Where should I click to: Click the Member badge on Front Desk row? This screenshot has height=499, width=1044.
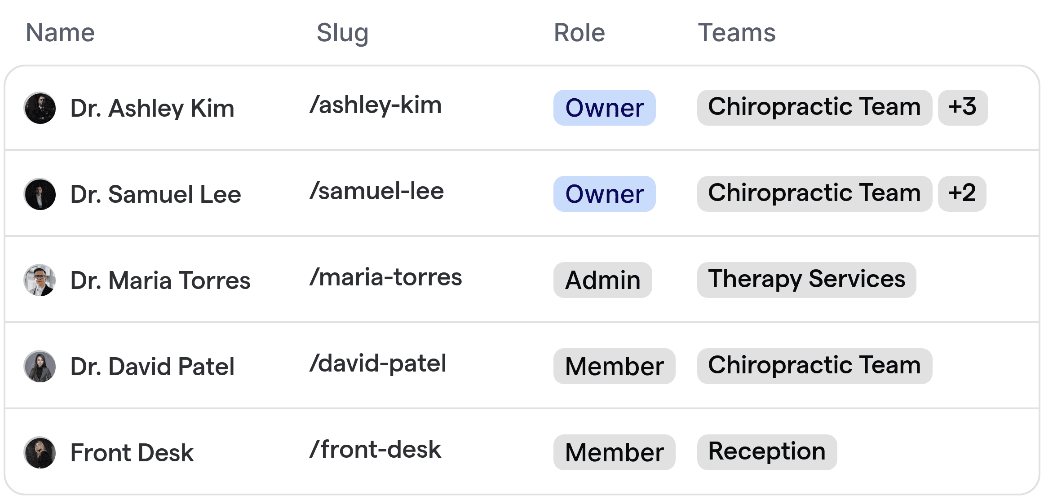click(614, 452)
